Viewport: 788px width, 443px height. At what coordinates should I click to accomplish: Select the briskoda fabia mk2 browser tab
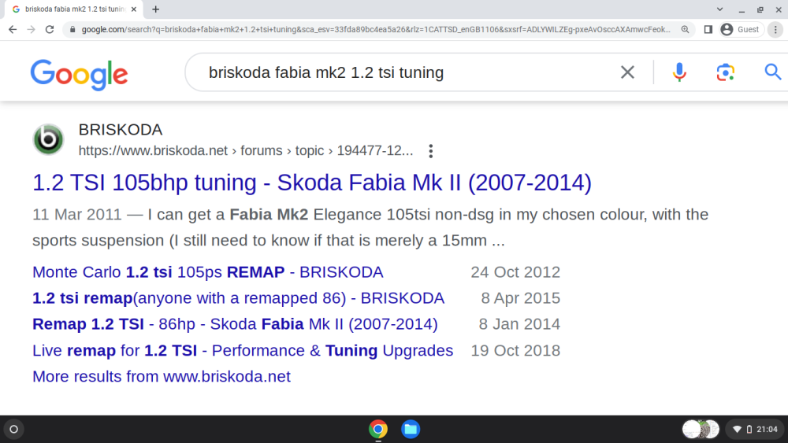tap(73, 9)
